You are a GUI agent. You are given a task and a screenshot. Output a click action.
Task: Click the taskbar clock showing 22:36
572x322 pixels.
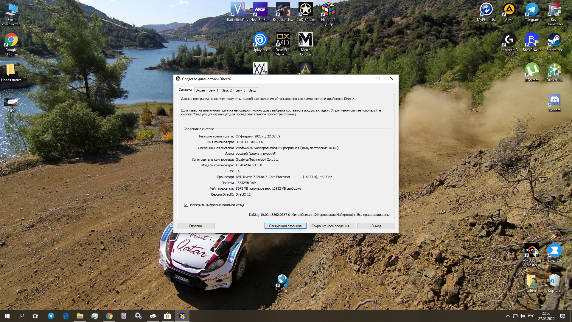point(546,316)
